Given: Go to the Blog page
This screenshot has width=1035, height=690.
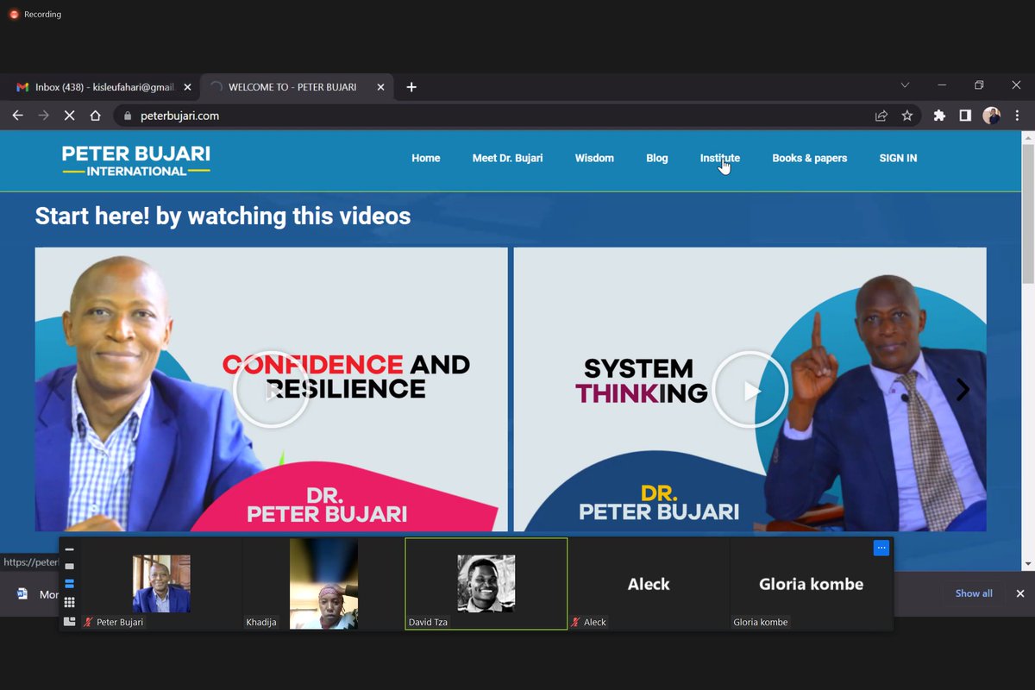Looking at the screenshot, I should [x=657, y=158].
